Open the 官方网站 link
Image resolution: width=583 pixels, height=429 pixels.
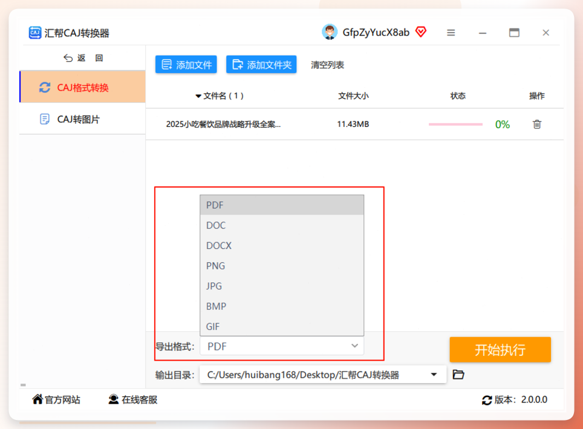point(62,399)
